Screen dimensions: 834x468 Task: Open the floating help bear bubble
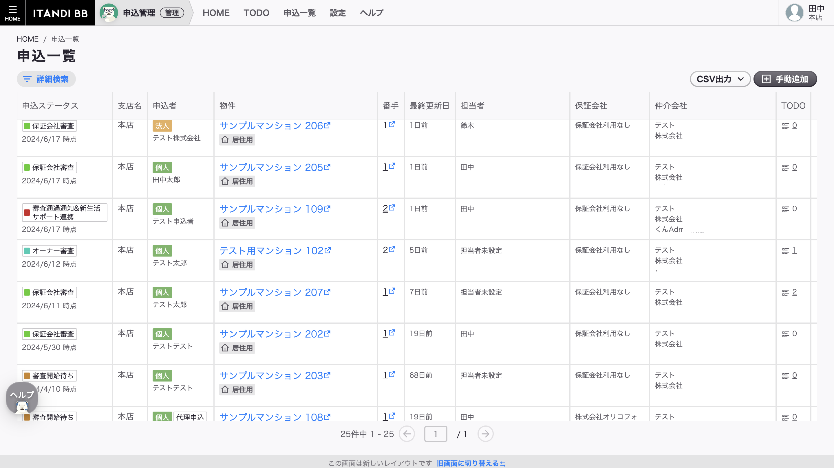pos(22,398)
